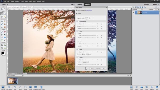
Task: Select the Eraser tool
Action: [x=5, y=32]
